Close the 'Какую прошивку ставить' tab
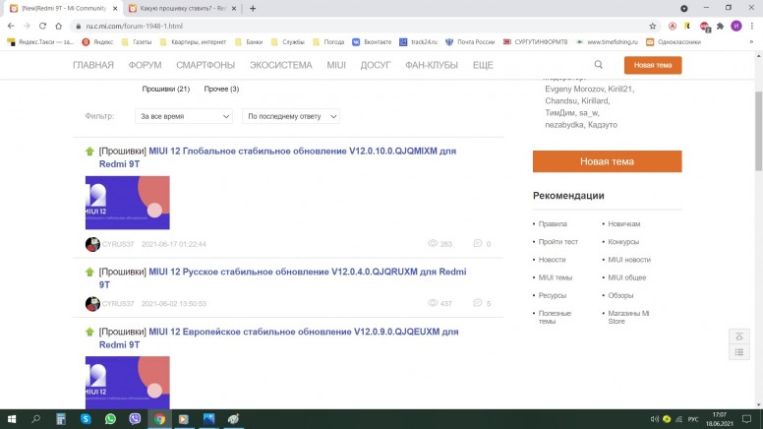The image size is (763, 429). pyautogui.click(x=234, y=8)
